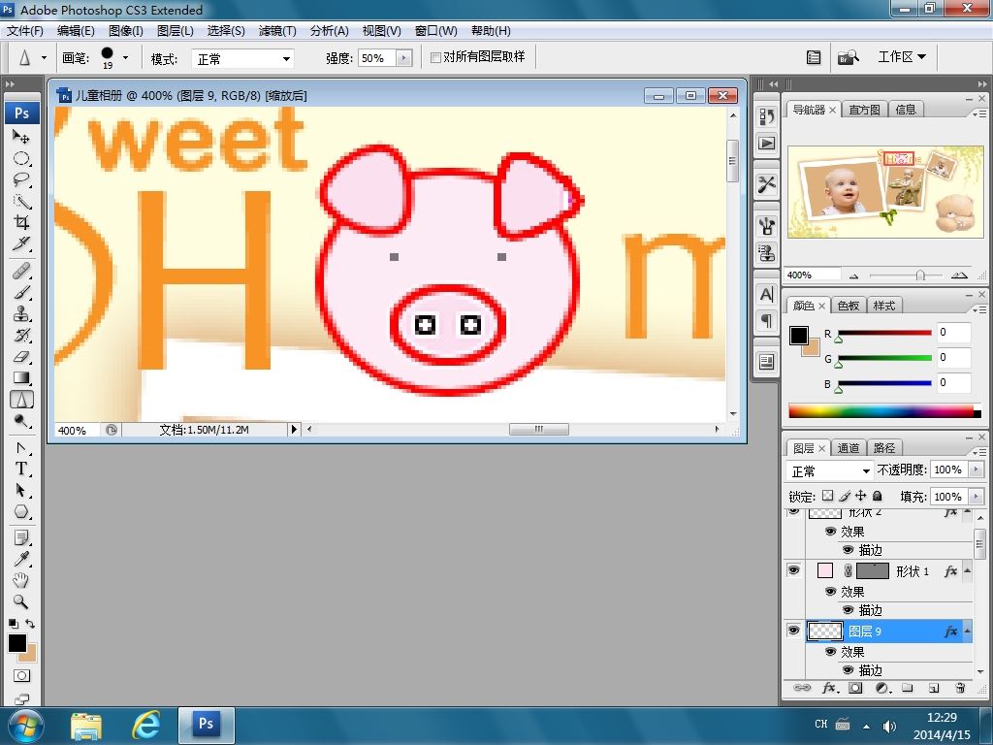This screenshot has height=745, width=993.
Task: Select the Sharpen tool in toolbox
Action: (21, 400)
